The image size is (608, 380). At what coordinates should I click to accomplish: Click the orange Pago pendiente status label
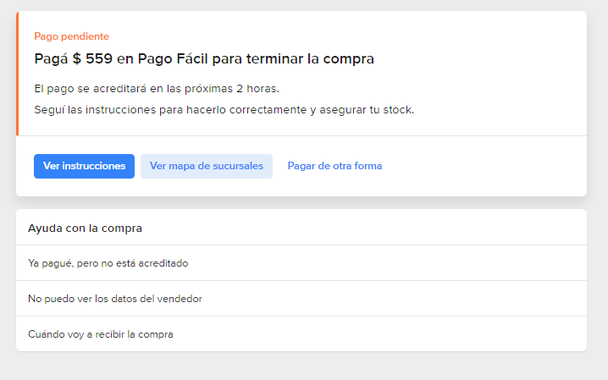click(x=71, y=36)
